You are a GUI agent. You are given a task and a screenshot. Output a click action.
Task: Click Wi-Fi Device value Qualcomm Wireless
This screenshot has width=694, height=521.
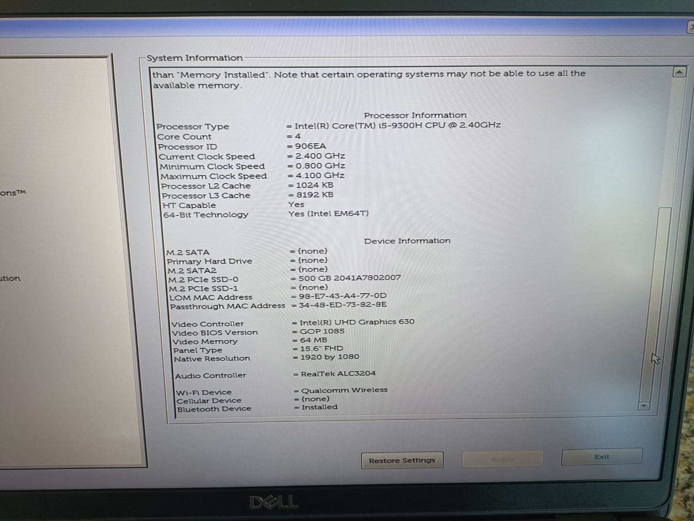344,390
